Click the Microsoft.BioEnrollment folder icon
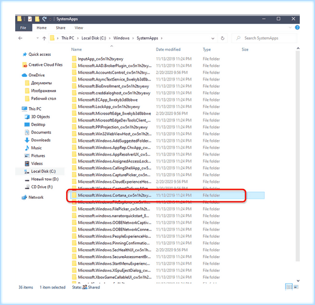 tap(74, 86)
